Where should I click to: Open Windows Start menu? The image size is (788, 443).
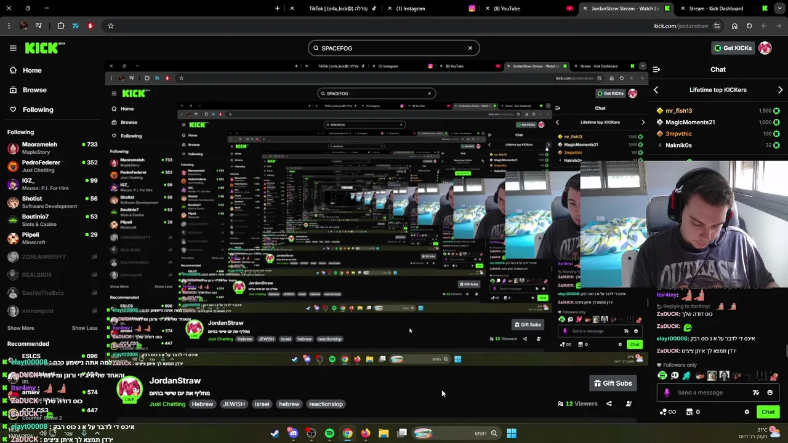point(511,433)
